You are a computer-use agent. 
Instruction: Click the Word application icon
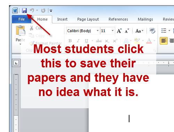pyautogui.click(x=15, y=10)
